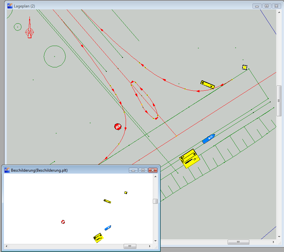Screen dimensions: 284x252
Task: Select the red stop sign in Beschilderung window
Action: [63, 222]
